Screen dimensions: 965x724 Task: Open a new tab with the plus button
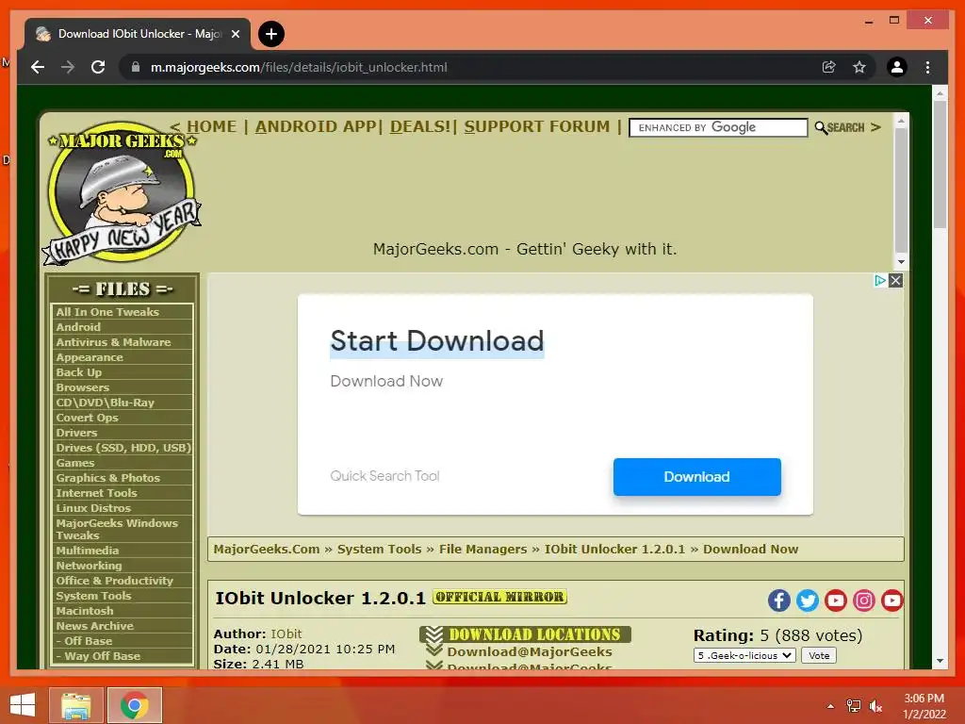pyautogui.click(x=271, y=34)
